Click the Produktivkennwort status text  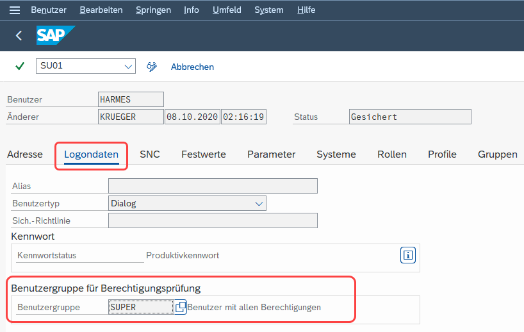(x=183, y=256)
